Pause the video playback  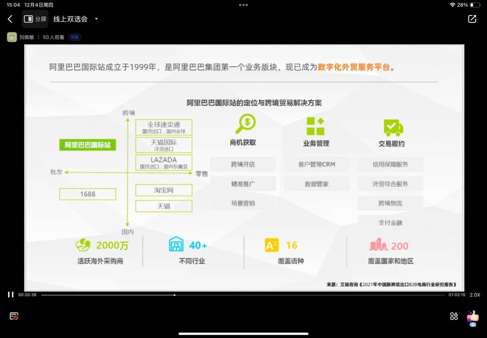[10, 295]
